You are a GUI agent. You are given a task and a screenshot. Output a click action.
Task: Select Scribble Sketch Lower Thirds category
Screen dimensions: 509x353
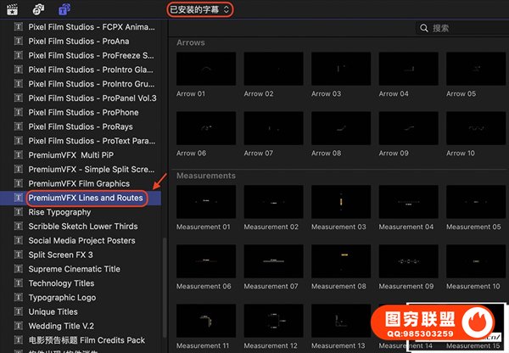(83, 227)
